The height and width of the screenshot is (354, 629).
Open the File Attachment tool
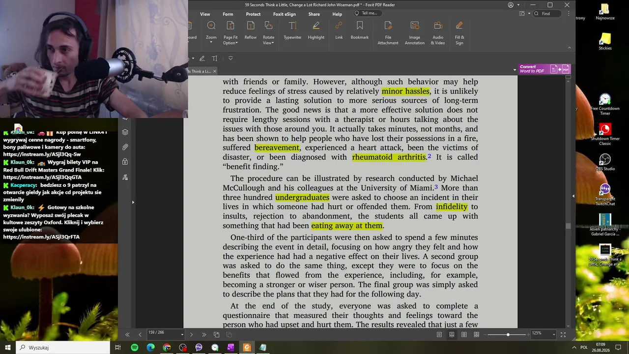click(388, 33)
